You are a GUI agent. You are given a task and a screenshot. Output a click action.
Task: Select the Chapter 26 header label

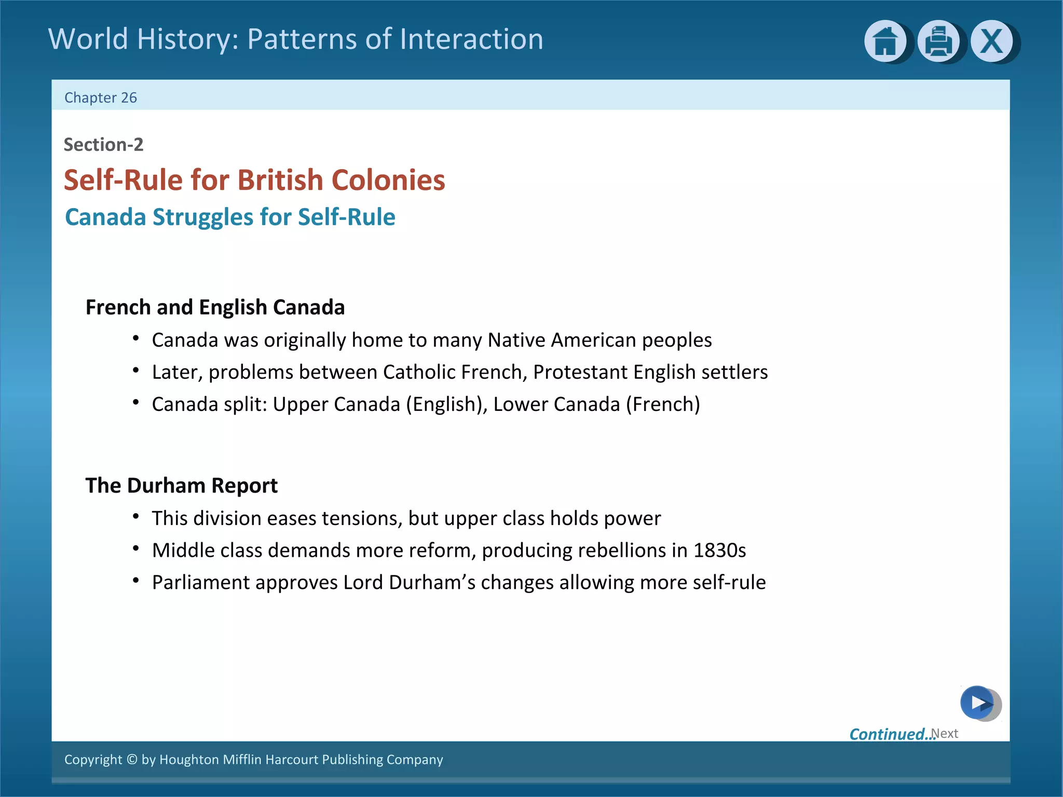click(x=100, y=98)
